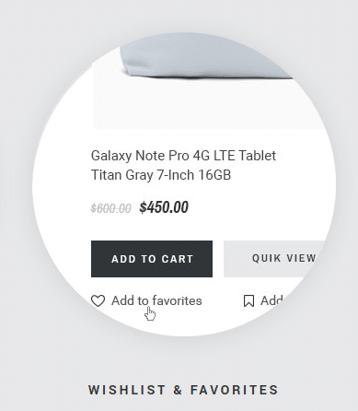Click the word 'favorites' in the favorites link

pyautogui.click(x=177, y=300)
